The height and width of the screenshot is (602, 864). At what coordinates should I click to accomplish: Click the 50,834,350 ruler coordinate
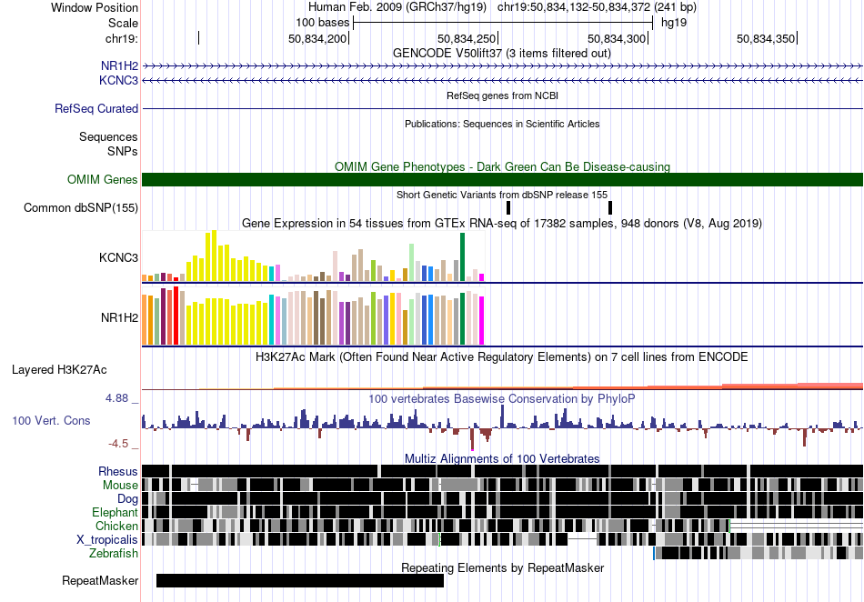(766, 38)
